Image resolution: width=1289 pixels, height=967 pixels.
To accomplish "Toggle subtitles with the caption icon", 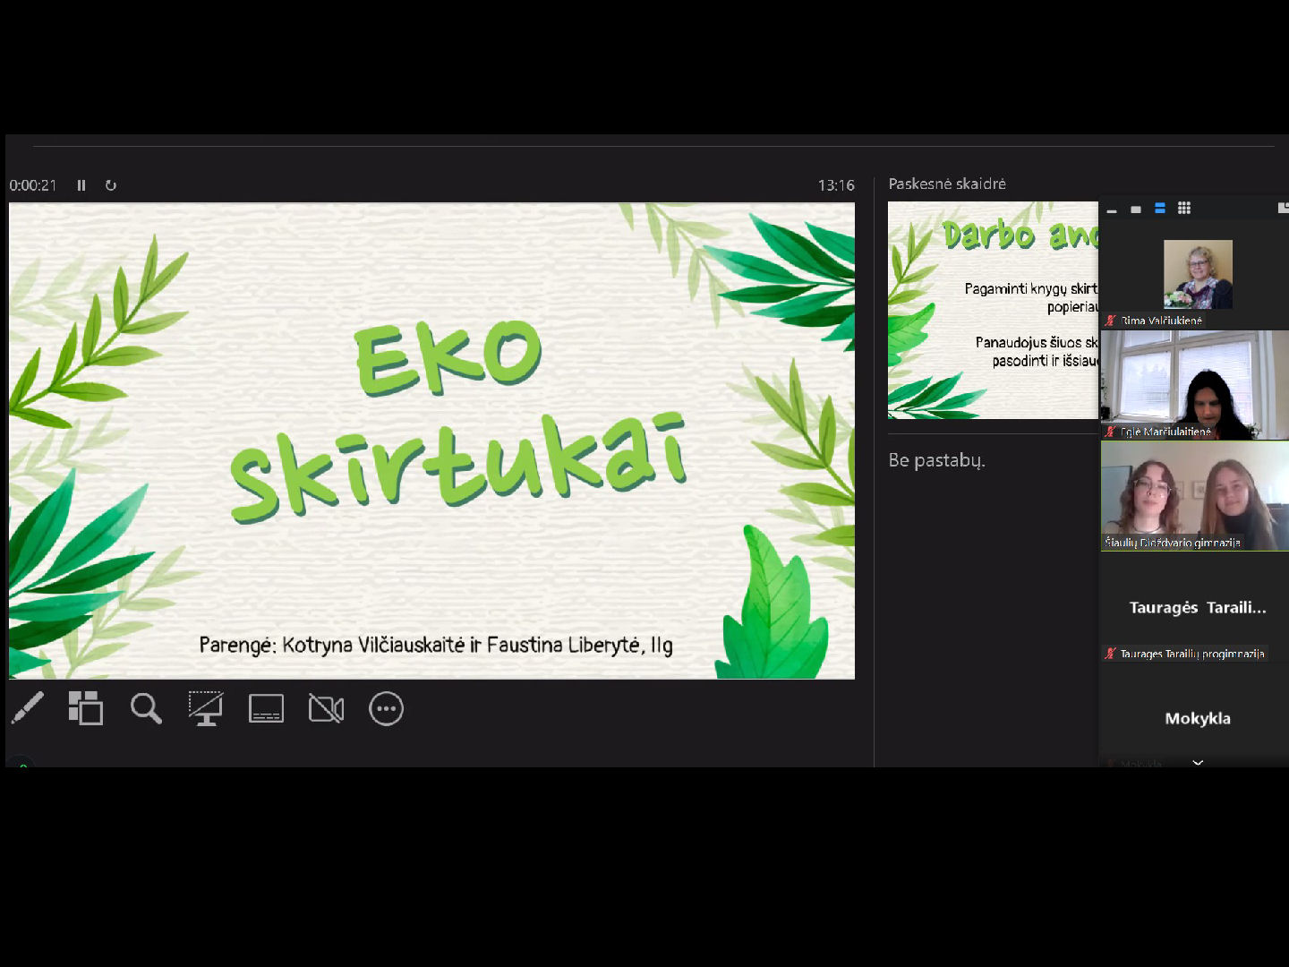I will [x=266, y=708].
